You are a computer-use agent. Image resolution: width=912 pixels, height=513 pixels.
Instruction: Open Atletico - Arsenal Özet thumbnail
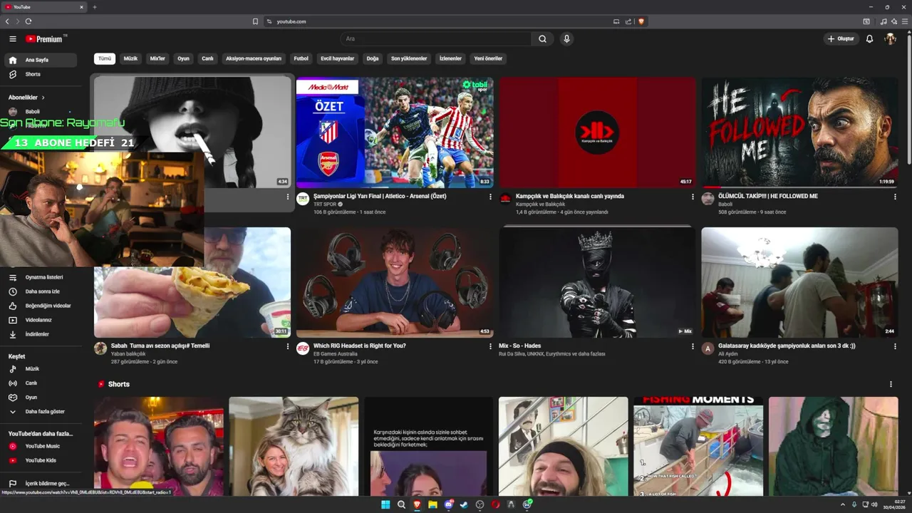(x=395, y=133)
